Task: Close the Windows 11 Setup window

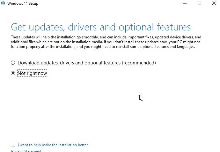Action: [214, 3]
